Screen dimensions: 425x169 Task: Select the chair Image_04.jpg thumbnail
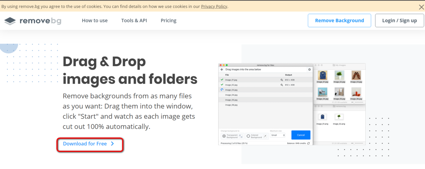click(x=323, y=92)
